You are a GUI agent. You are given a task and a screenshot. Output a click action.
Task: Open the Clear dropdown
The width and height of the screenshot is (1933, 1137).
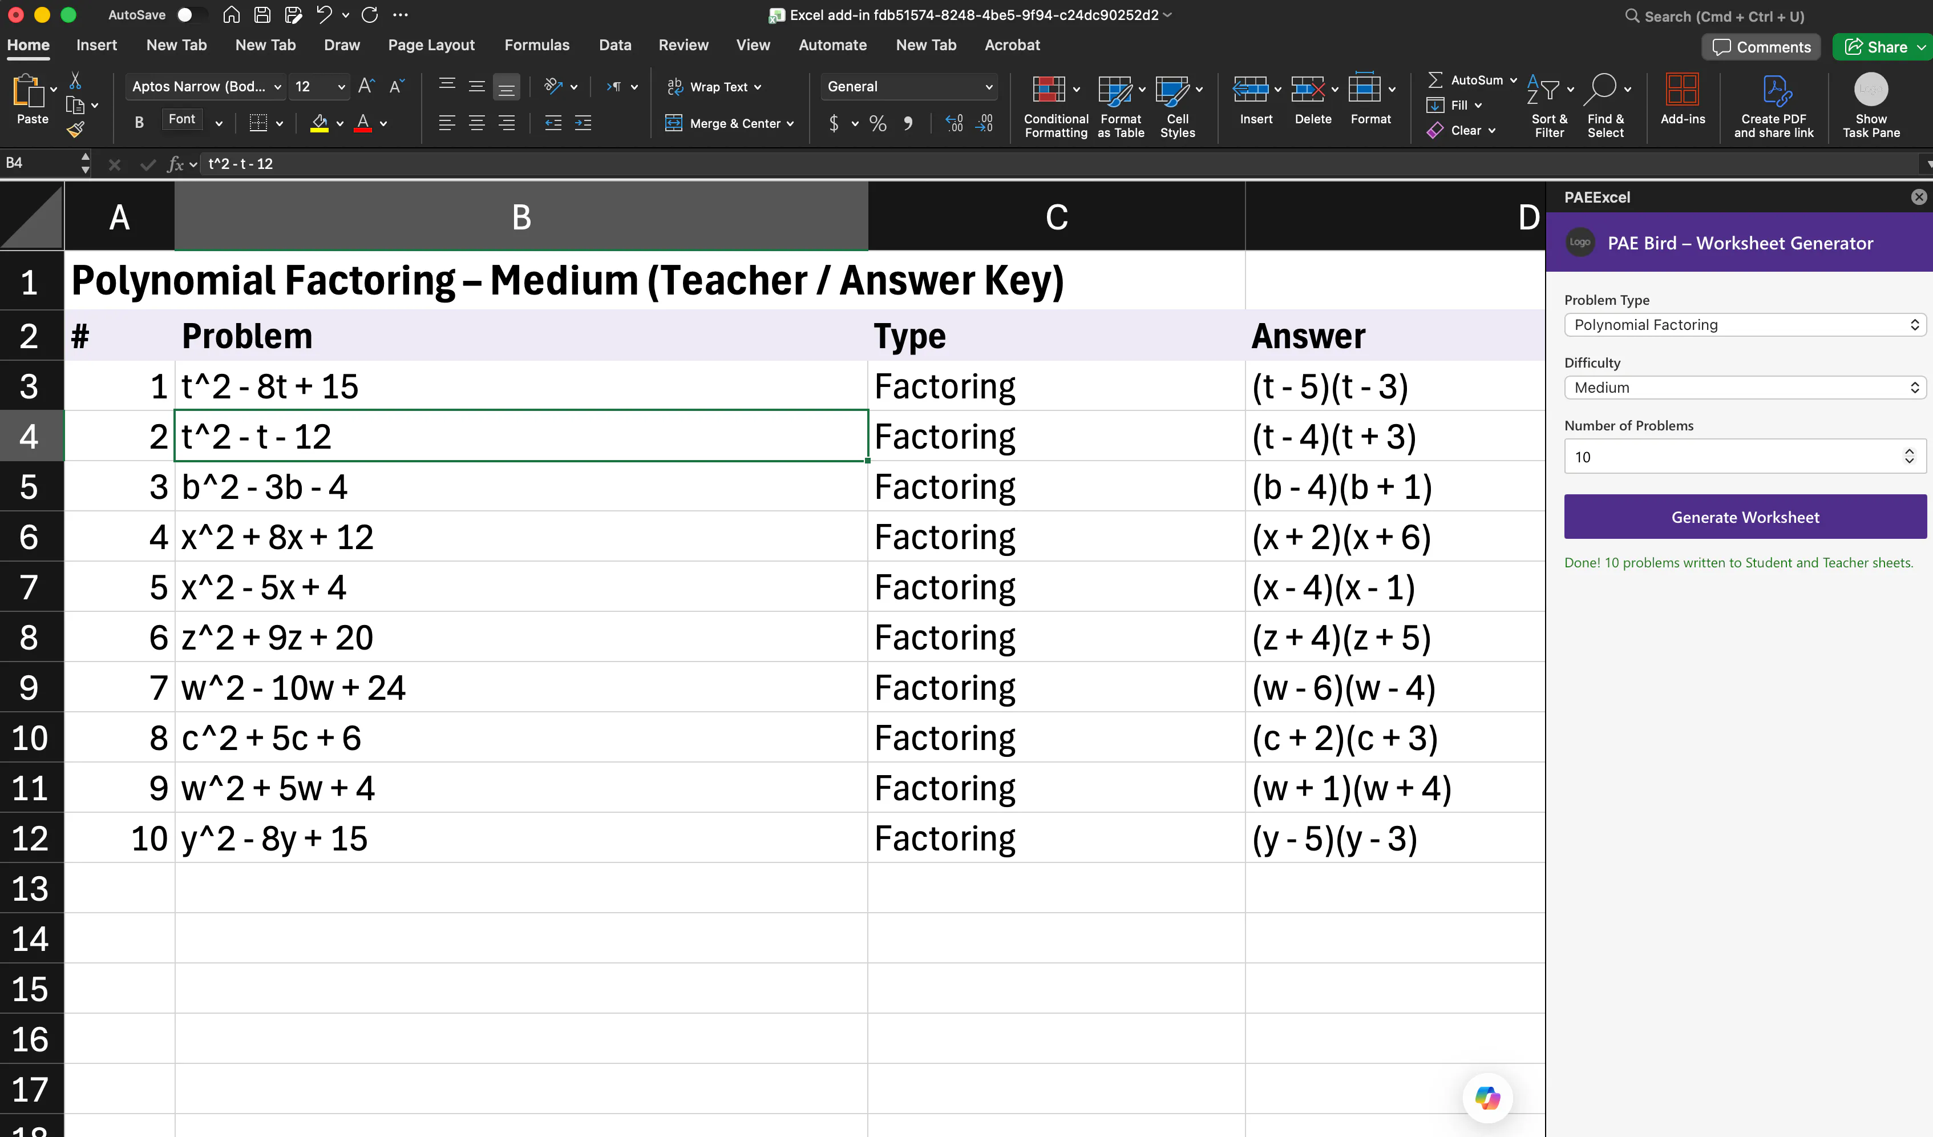(1461, 131)
